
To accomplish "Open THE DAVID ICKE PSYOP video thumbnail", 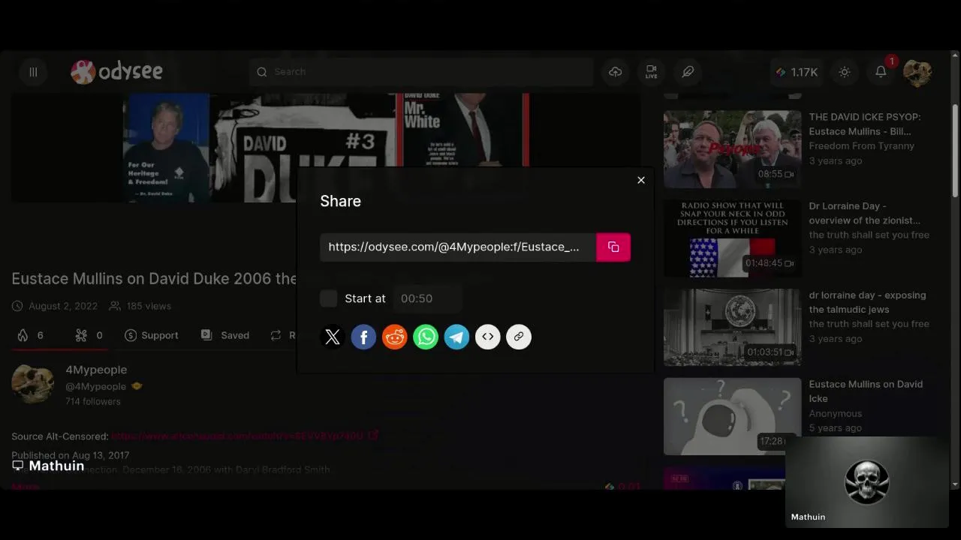I will [x=732, y=149].
